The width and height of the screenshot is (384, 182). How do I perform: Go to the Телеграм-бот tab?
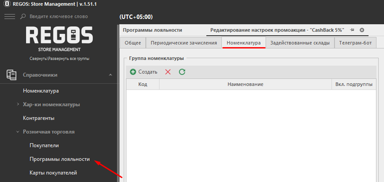pos(355,43)
